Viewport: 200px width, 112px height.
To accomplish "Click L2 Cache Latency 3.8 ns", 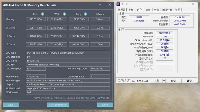I will click(x=100, y=36).
